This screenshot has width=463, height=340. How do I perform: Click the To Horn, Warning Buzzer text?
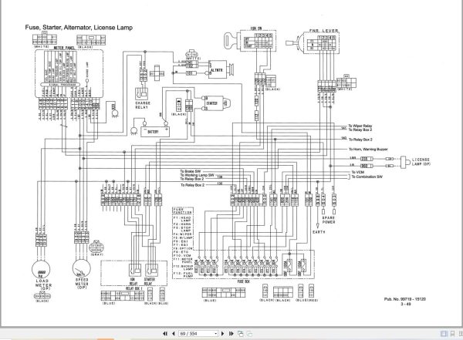(368, 150)
